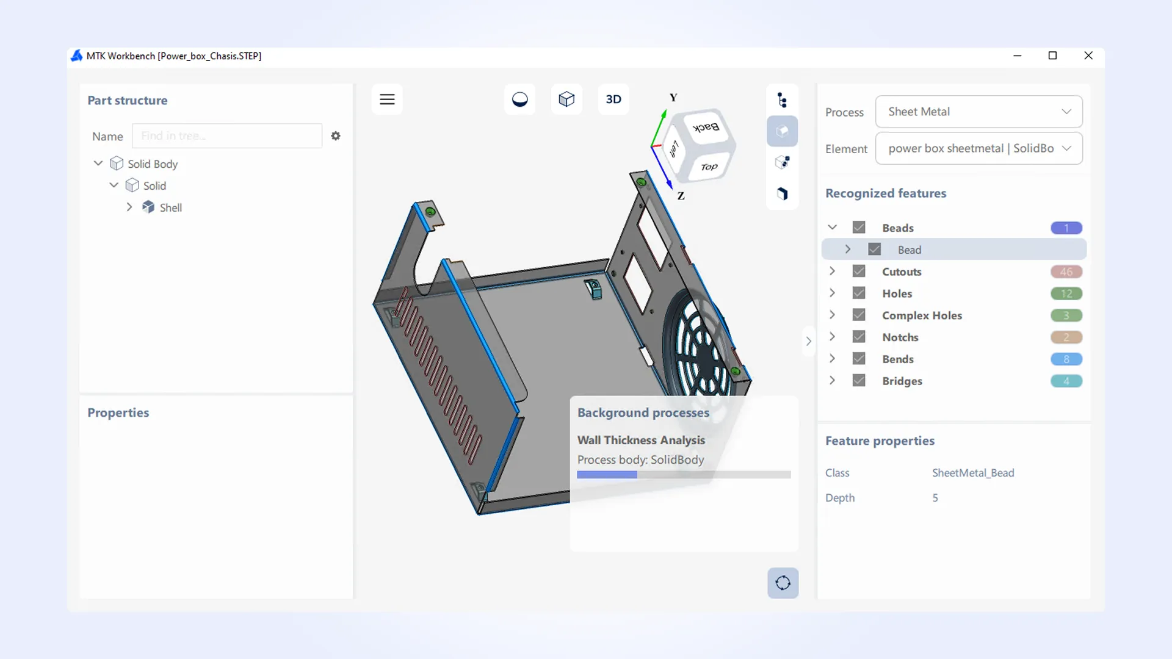Expand the Bends feature group
The width and height of the screenshot is (1172, 659).
(x=832, y=359)
